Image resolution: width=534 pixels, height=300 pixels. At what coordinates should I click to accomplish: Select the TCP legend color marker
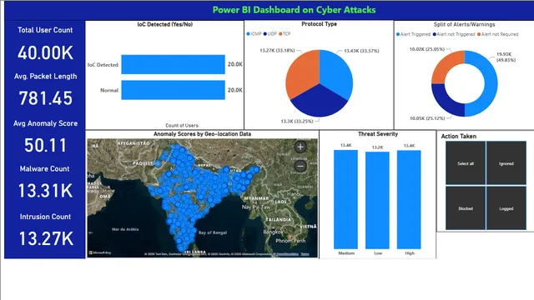tap(280, 33)
